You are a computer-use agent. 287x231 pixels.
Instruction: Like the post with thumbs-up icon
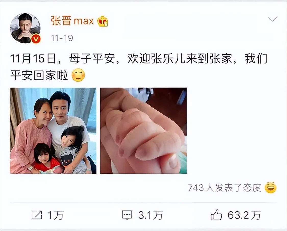point(217,215)
